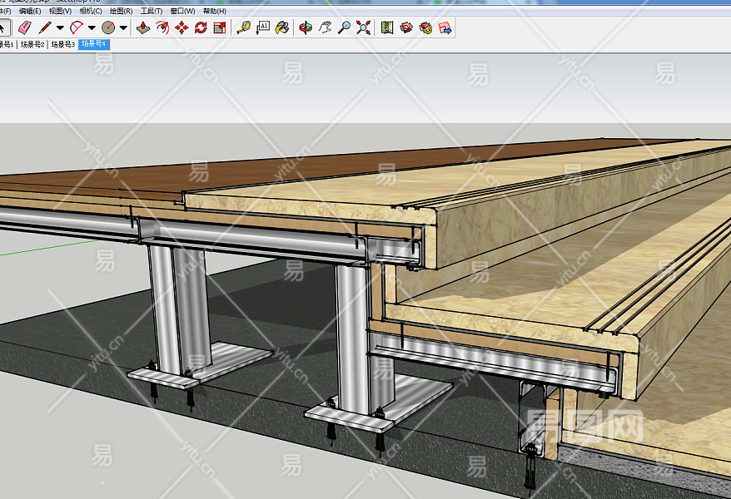Viewport: 731px width, 499px height.
Task: Select the Push/Pull tool
Action: pyautogui.click(x=142, y=27)
